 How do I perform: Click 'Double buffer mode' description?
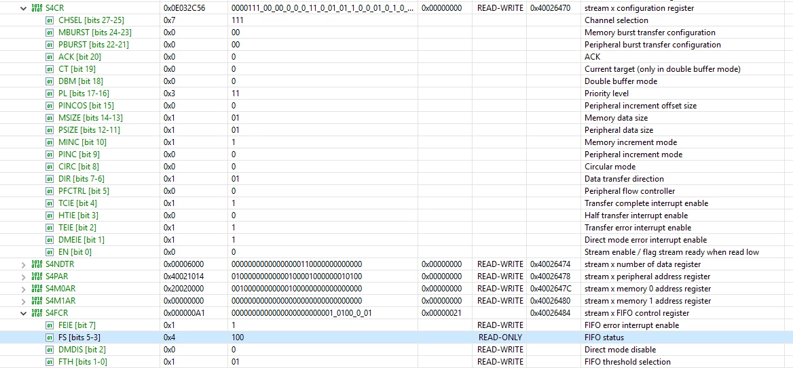621,81
